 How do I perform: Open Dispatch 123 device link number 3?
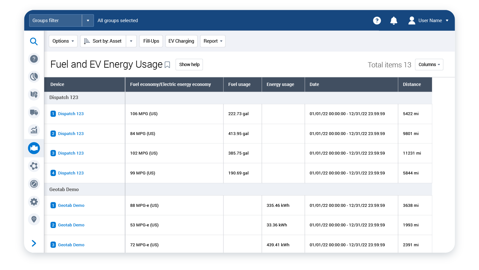click(71, 153)
